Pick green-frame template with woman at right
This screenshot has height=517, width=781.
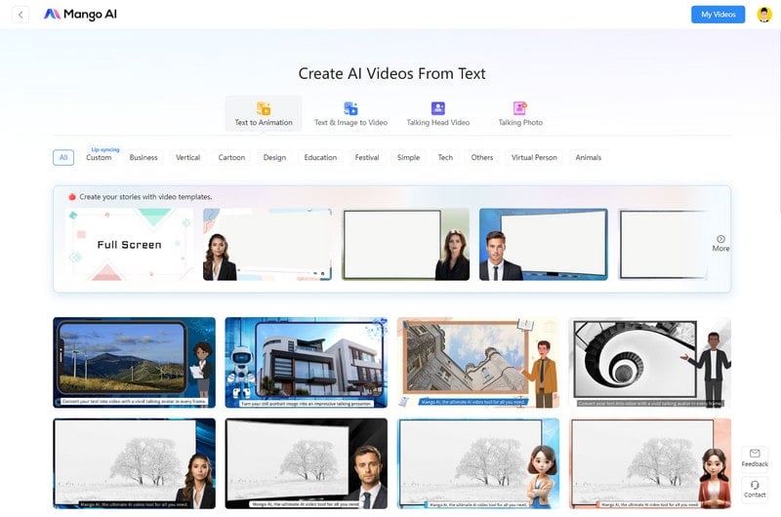(x=405, y=244)
